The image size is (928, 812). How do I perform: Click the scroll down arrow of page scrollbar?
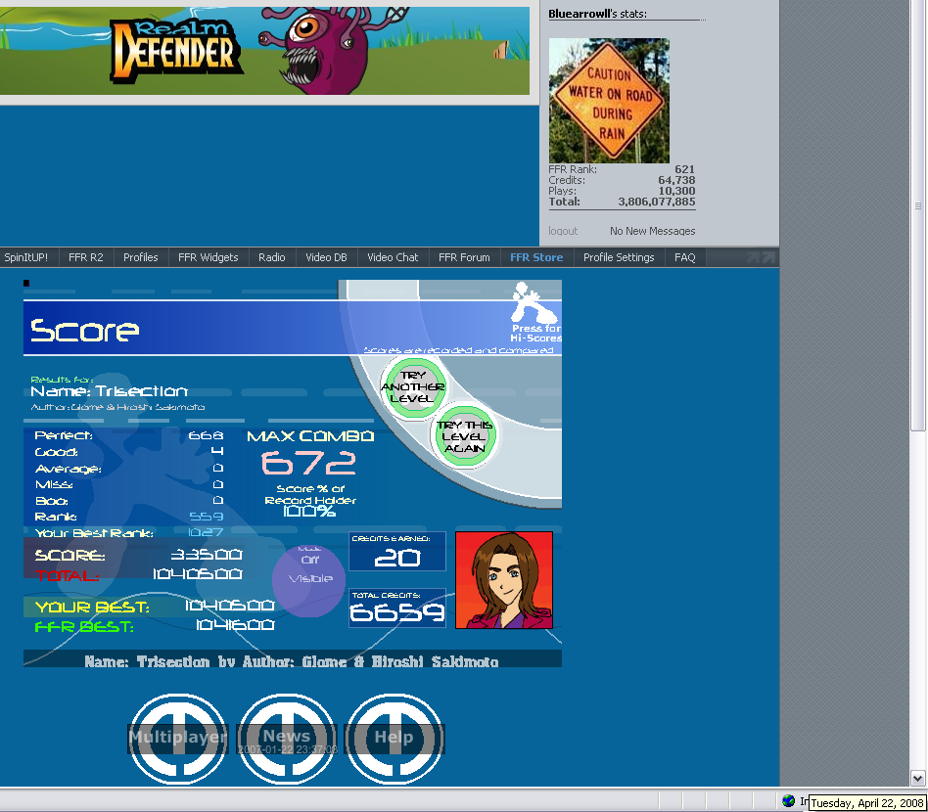coord(918,779)
